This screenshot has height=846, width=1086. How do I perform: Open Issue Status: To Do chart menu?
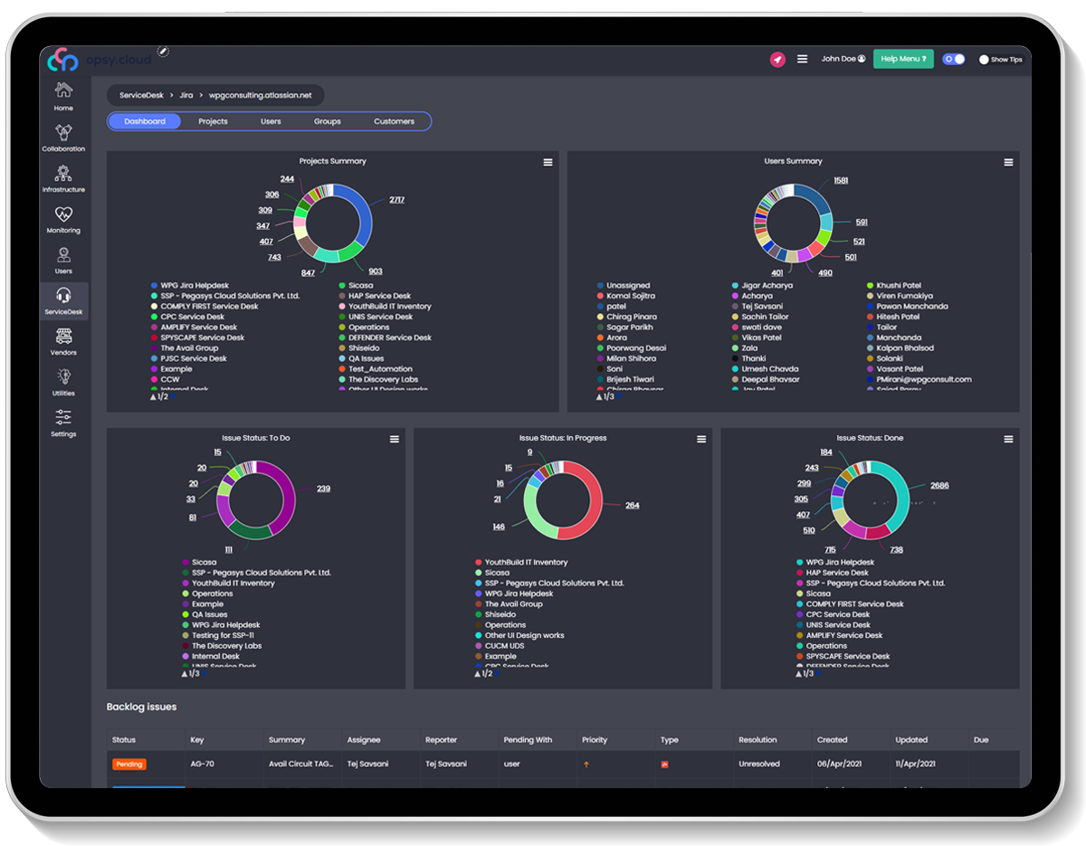pyautogui.click(x=395, y=439)
